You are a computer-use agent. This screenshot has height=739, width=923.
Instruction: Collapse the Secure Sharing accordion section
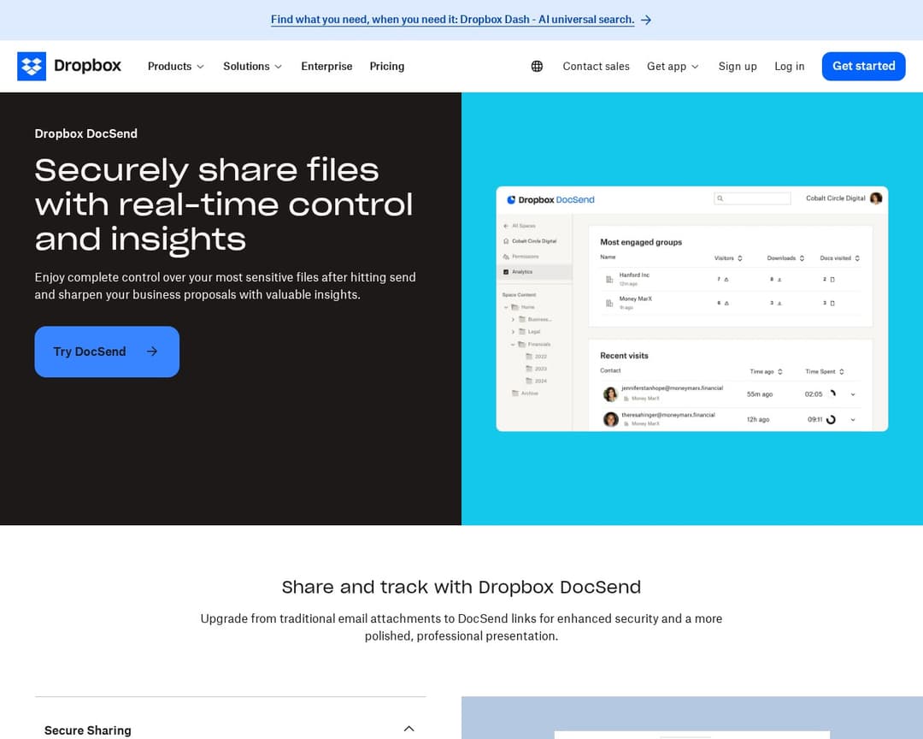click(x=409, y=729)
